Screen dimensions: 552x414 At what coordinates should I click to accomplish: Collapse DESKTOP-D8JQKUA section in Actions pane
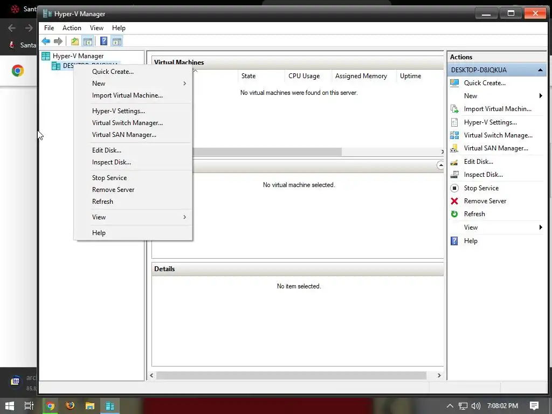540,70
